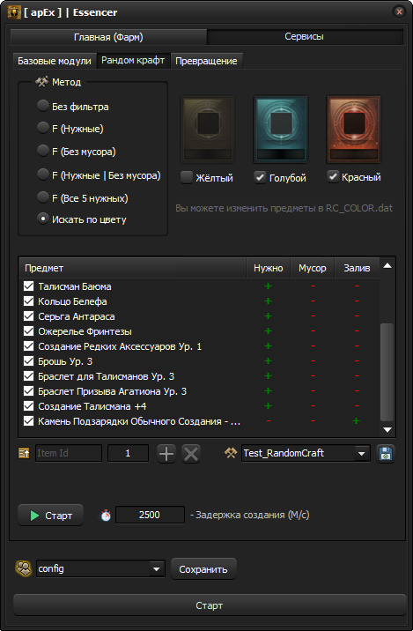The image size is (413, 631).
Task: Click the import list icon beside Item Id
Action: coord(24,454)
